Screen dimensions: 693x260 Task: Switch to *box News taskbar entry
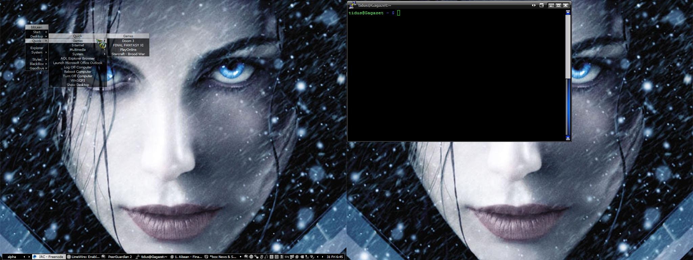tap(220, 257)
